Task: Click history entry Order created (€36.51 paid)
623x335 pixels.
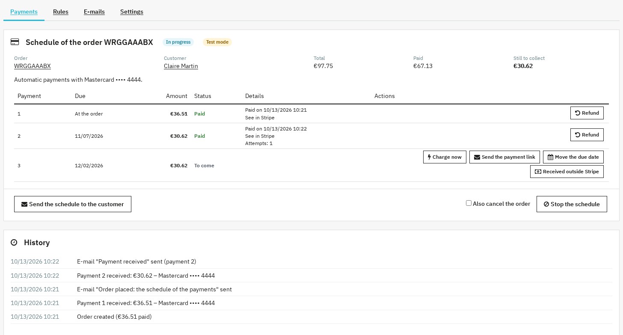Action: [114, 317]
